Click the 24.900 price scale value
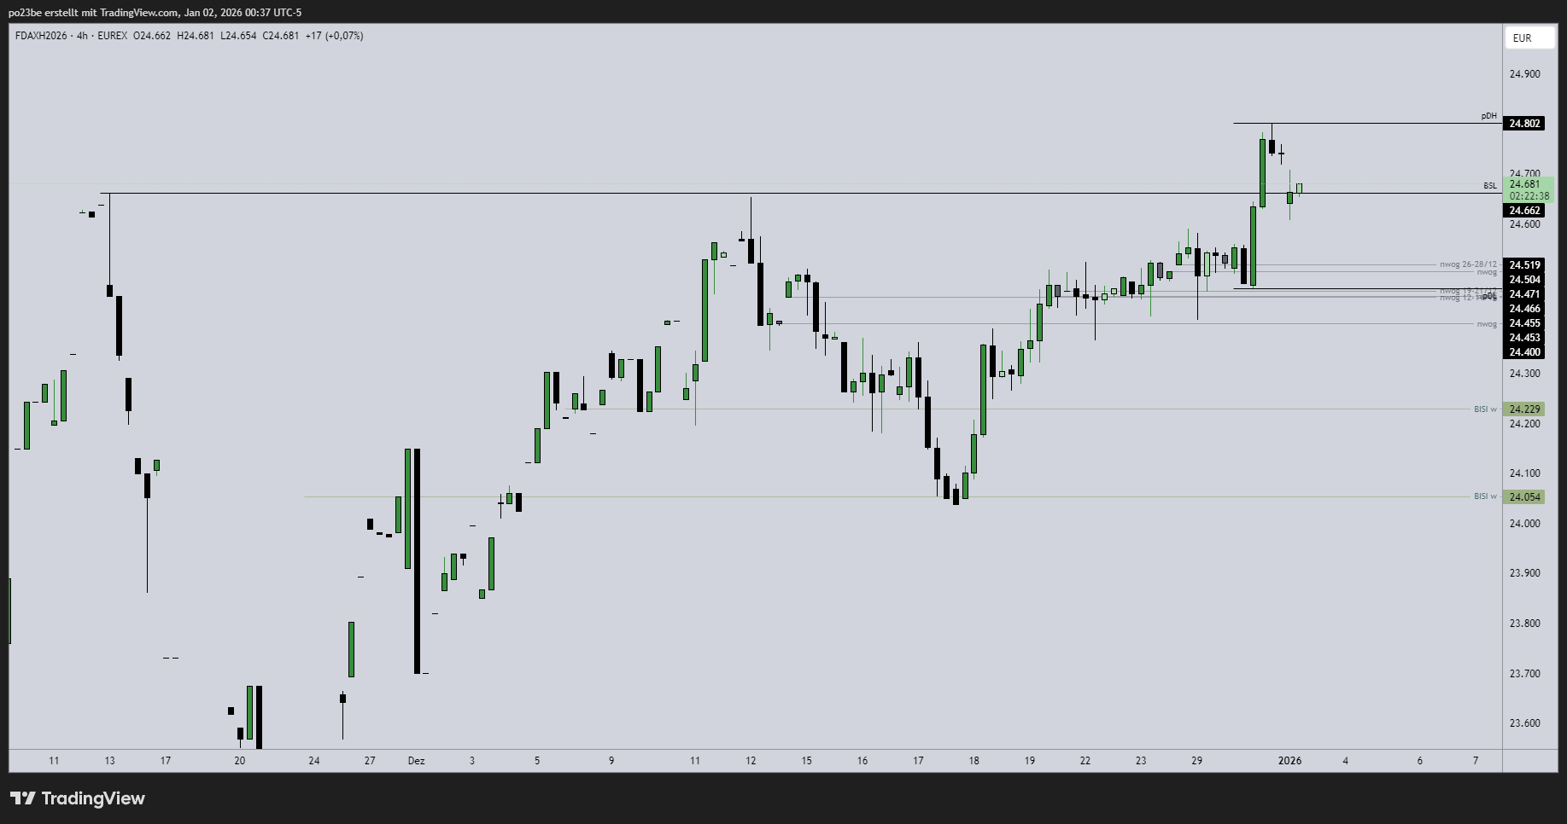The image size is (1567, 824). pyautogui.click(x=1524, y=74)
